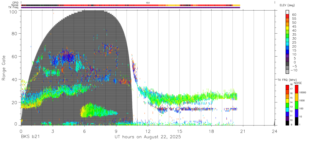This screenshot has width=309, height=142.
Task: Select the red TX FRQ swatch between 18 and 17
Action: click(287, 87)
